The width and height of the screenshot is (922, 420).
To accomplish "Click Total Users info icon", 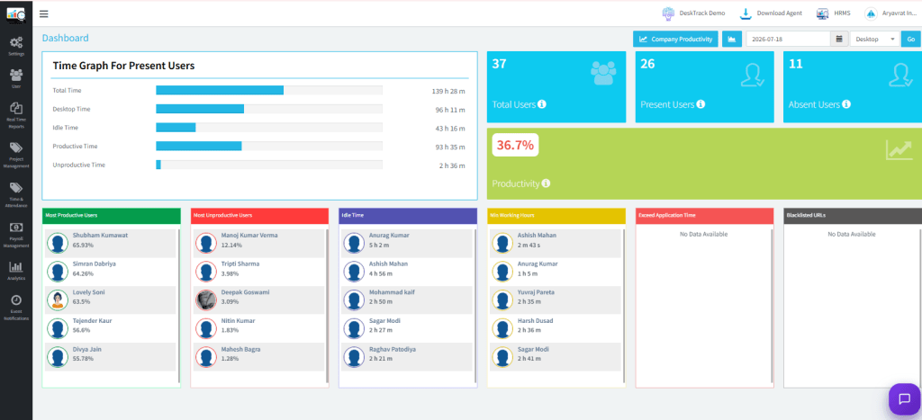I will (x=542, y=104).
